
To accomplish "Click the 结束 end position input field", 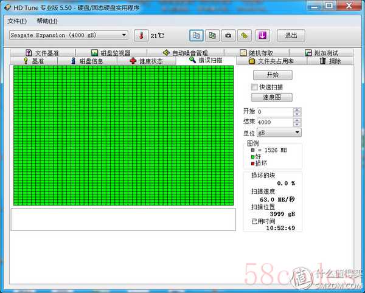I will pos(274,122).
